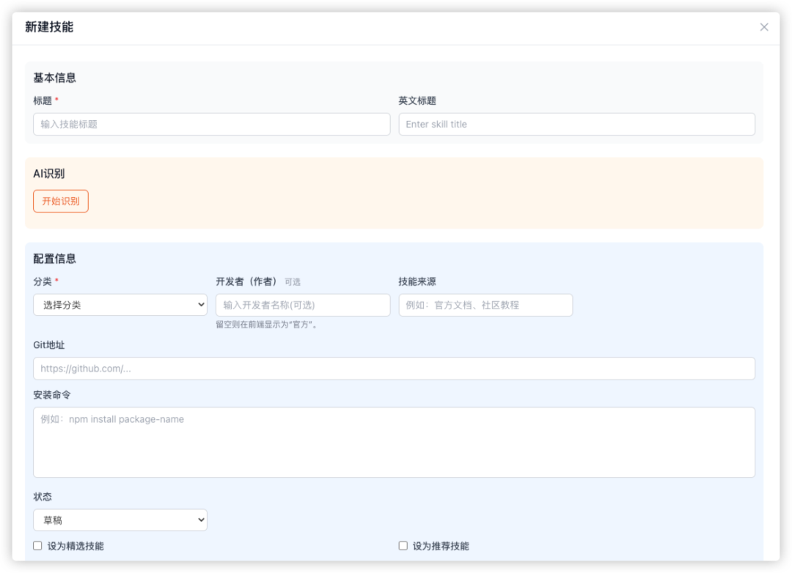
Task: Click the 标题 skill title input
Action: click(x=211, y=124)
